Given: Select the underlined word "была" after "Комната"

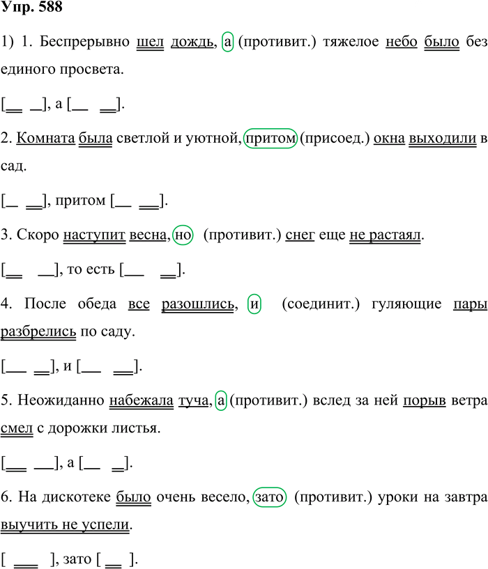Looking at the screenshot, I should pos(96,139).
